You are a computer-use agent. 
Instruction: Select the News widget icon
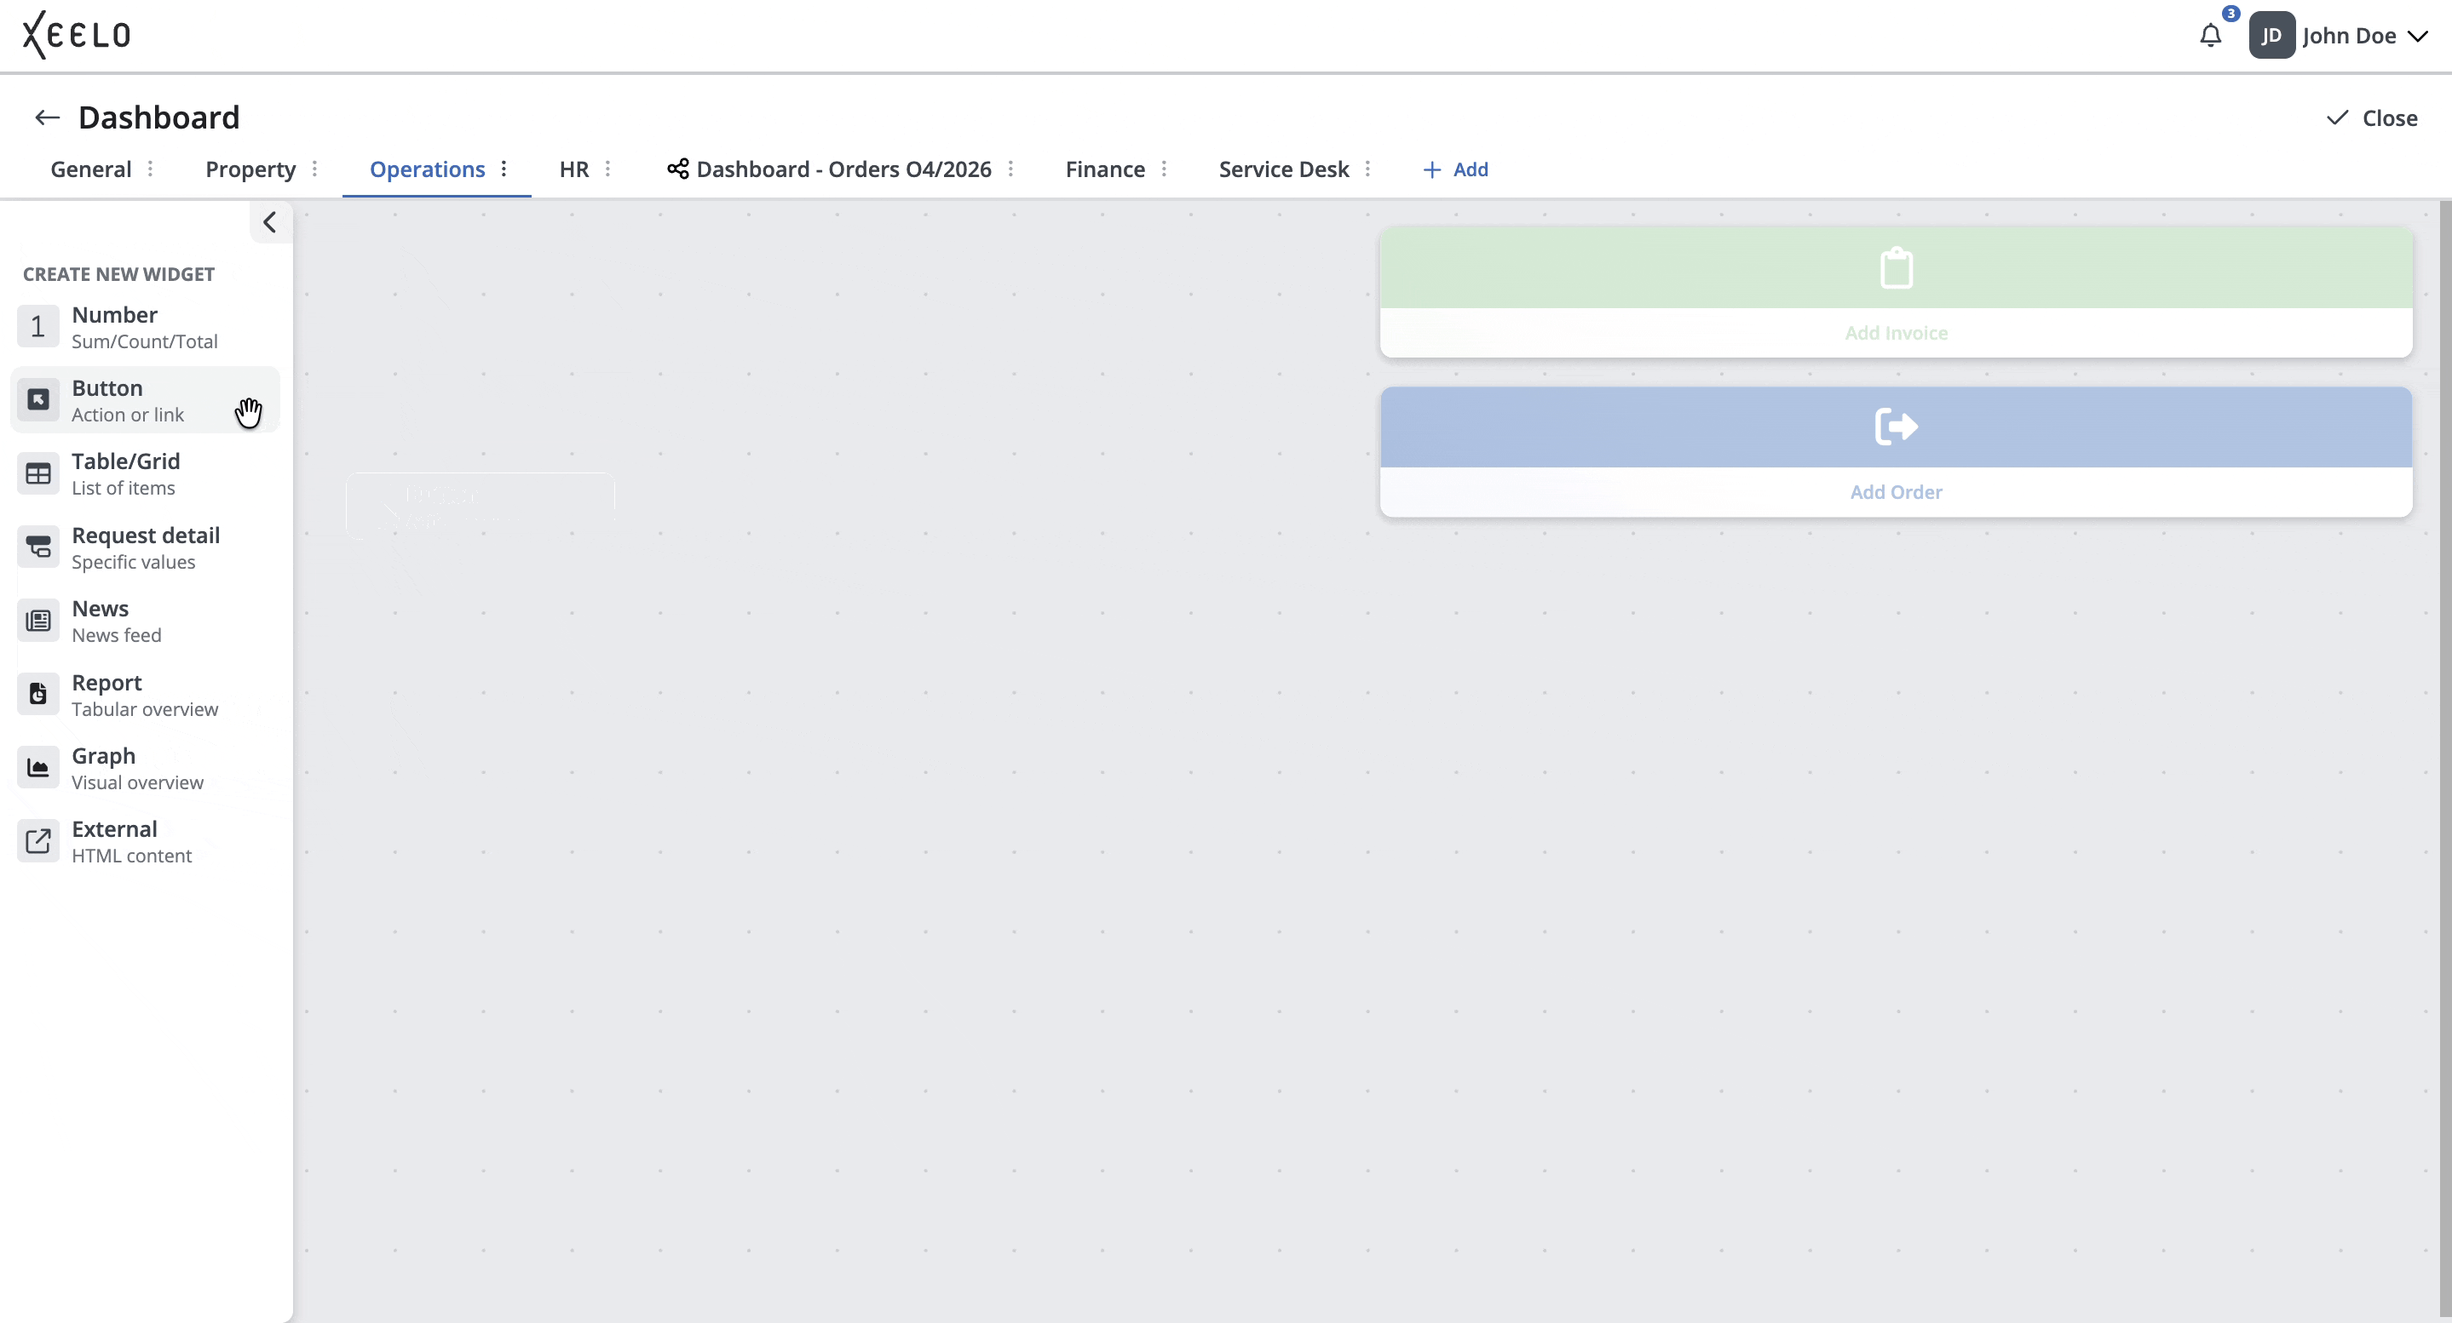pyautogui.click(x=38, y=621)
